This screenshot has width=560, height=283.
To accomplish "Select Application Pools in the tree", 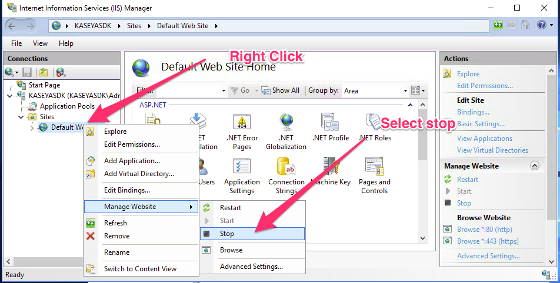I will (67, 106).
